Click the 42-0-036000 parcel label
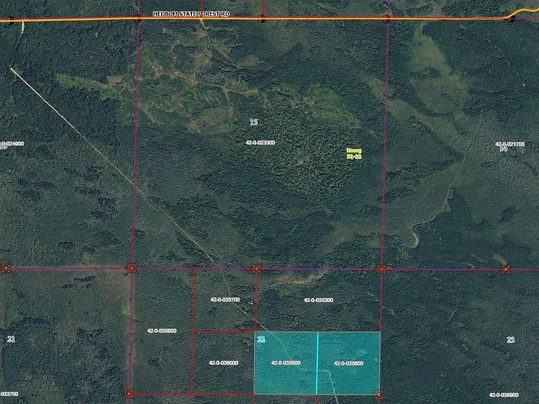This screenshot has width=539, height=404. coord(225,362)
